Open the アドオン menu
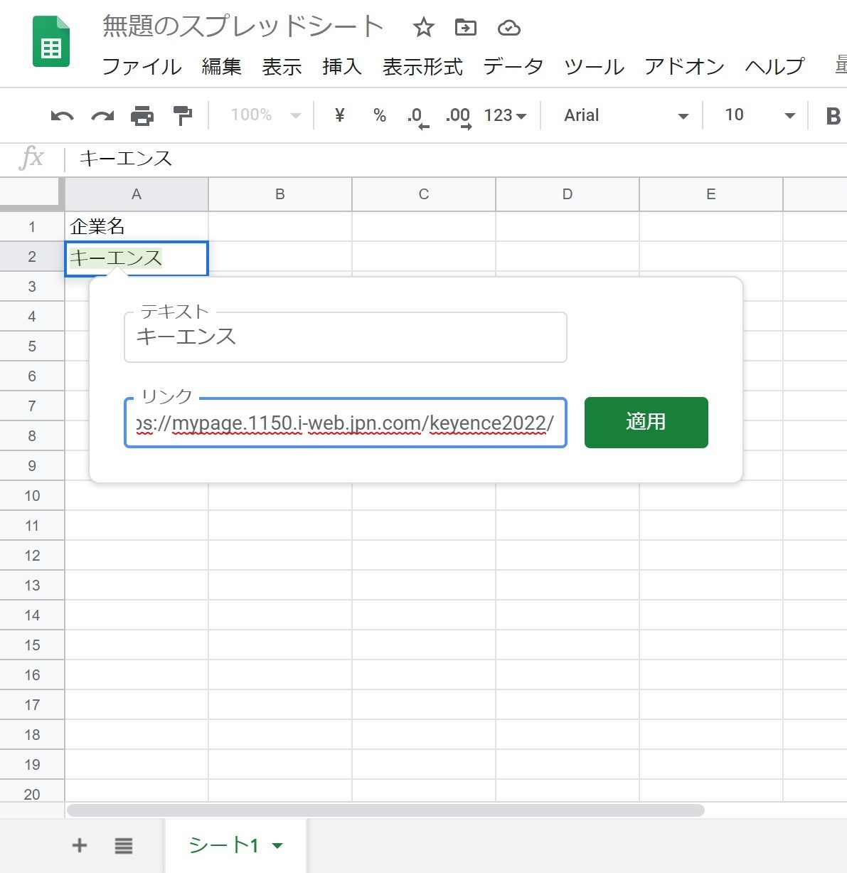The image size is (847, 873). tap(685, 67)
